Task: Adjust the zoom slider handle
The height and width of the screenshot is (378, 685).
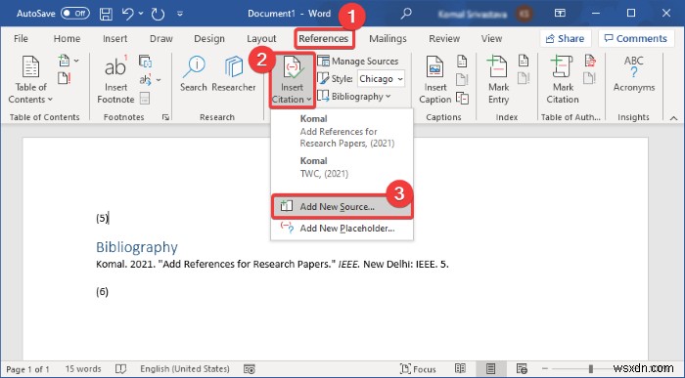Action: (591, 369)
